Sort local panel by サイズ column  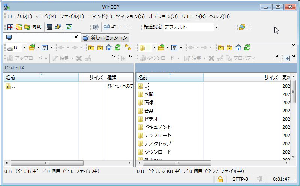pyautogui.click(x=91, y=77)
